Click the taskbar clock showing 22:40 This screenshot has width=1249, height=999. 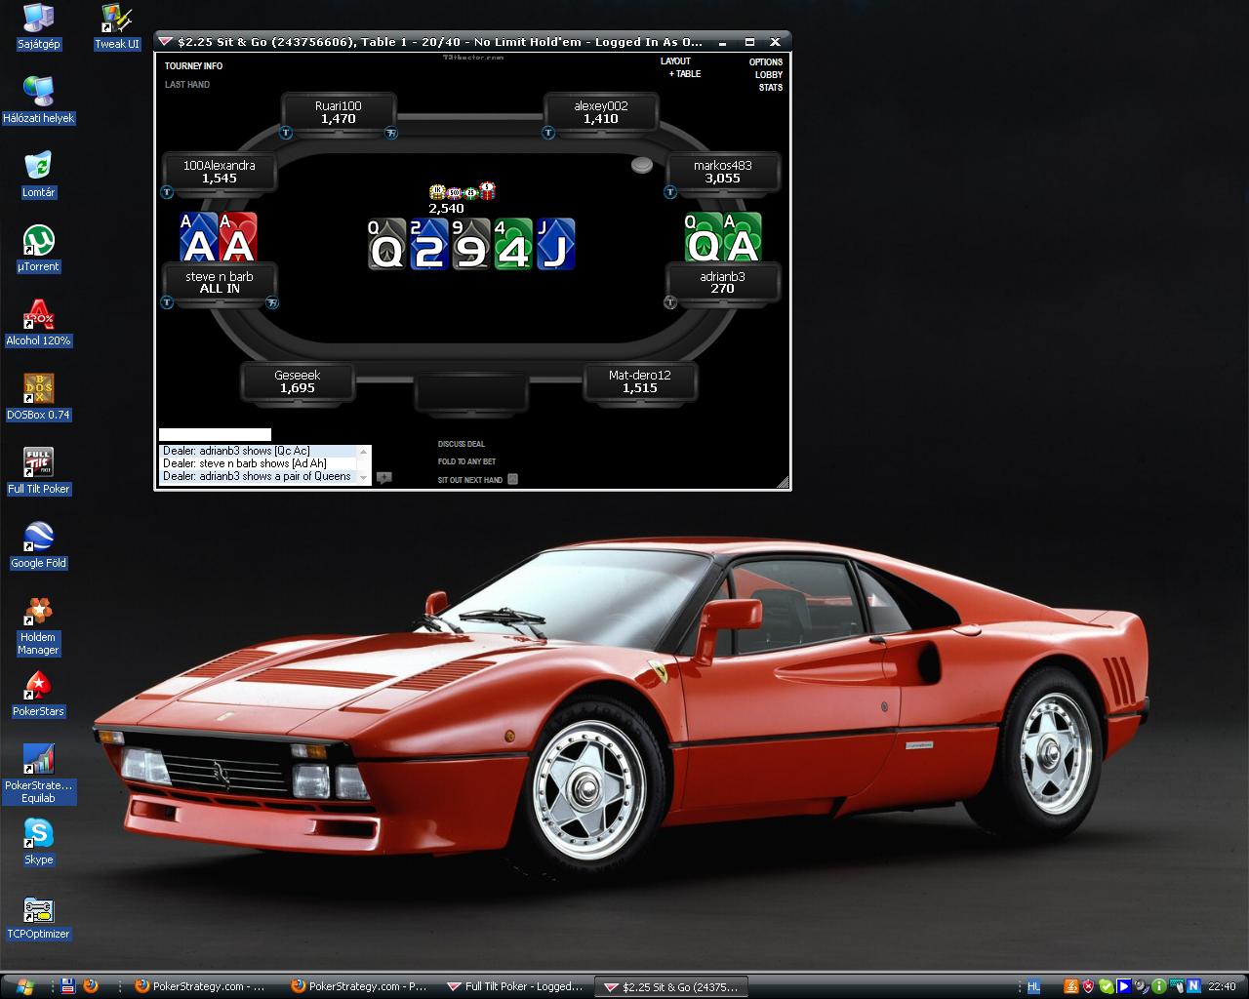point(1222,986)
